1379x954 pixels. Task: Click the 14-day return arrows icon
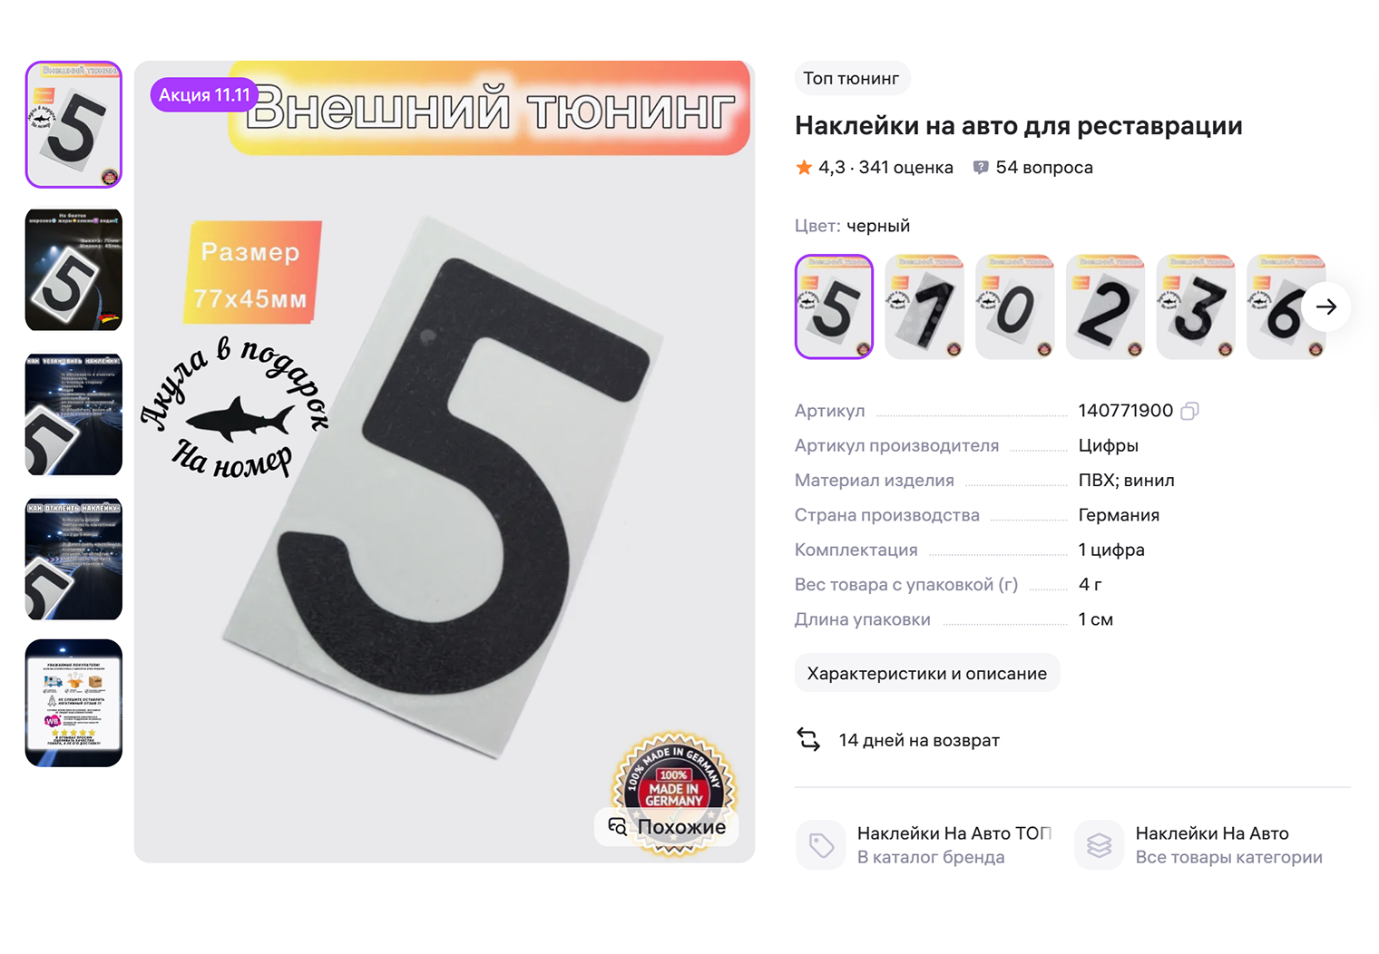[x=808, y=740]
